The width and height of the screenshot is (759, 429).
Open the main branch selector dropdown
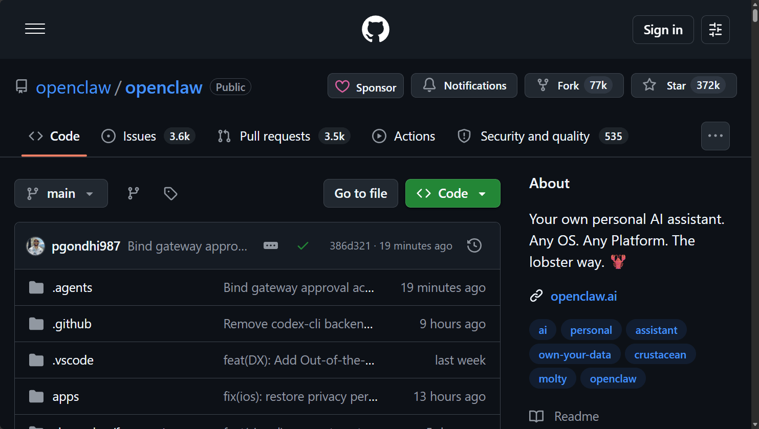(x=61, y=193)
